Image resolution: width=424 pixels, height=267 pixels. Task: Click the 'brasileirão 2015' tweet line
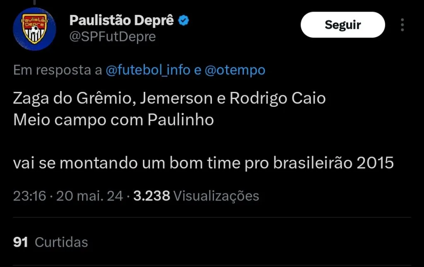pyautogui.click(x=203, y=163)
